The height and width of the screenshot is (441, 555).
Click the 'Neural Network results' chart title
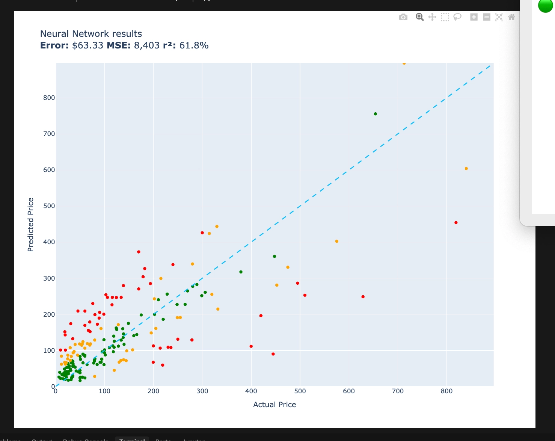click(x=91, y=34)
